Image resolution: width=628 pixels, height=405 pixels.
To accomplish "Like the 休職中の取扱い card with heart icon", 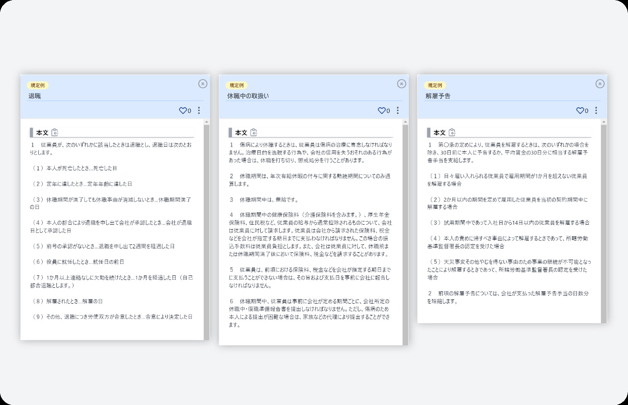I will click(381, 110).
